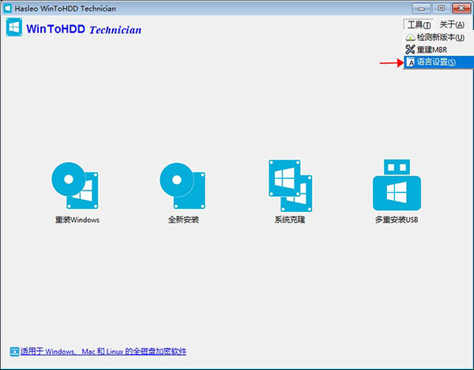This screenshot has width=474, height=370.
Task: Open the 重装Windows reinstall disc icon
Action: [x=75, y=186]
